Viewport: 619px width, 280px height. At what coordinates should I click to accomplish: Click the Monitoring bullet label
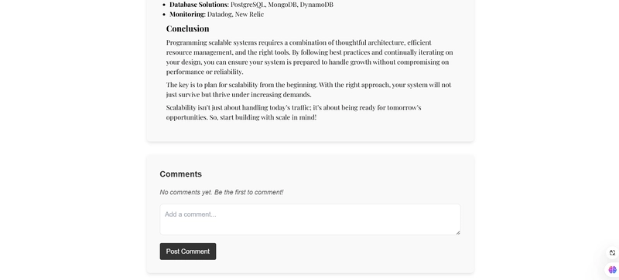tap(188, 14)
